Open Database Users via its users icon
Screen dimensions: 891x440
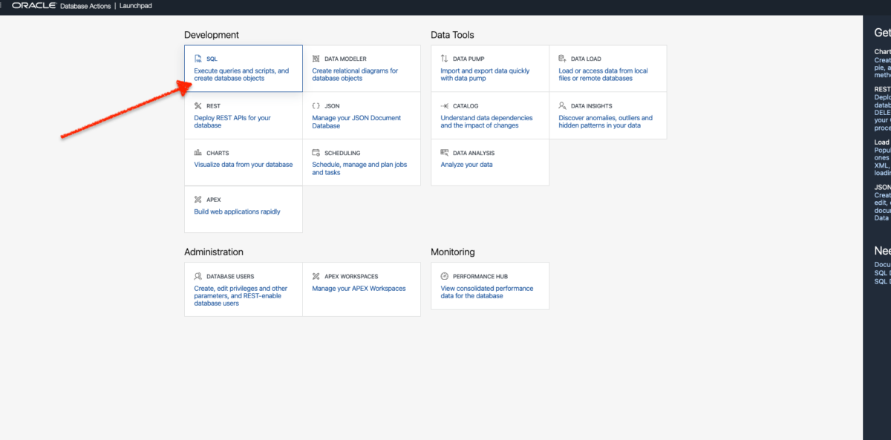pyautogui.click(x=198, y=276)
